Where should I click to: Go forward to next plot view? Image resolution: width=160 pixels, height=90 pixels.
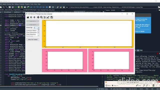click(34, 17)
